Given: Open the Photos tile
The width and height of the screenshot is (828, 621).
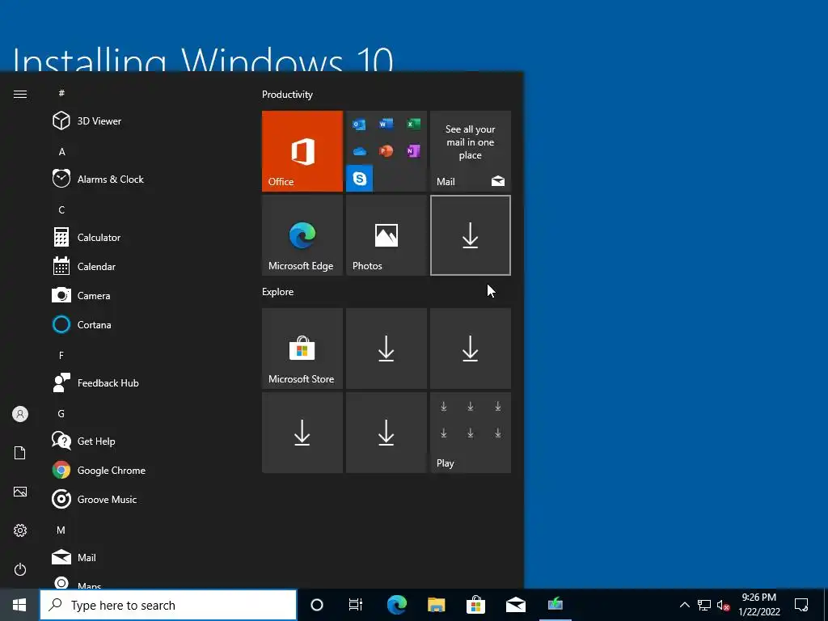Looking at the screenshot, I should [x=386, y=235].
